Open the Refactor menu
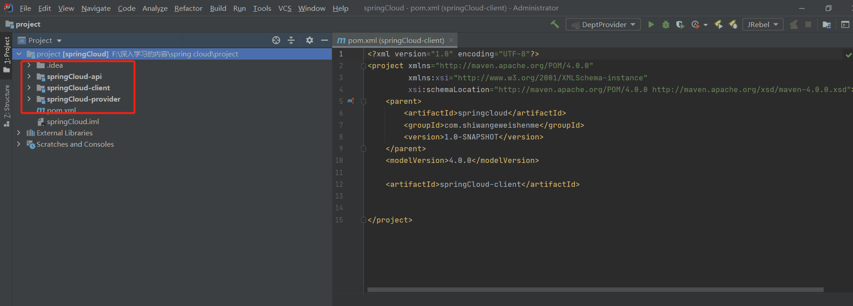This screenshot has height=306, width=853. [x=189, y=8]
